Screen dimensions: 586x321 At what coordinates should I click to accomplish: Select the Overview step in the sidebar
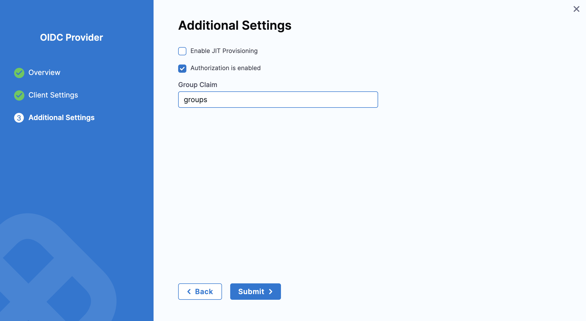point(44,73)
